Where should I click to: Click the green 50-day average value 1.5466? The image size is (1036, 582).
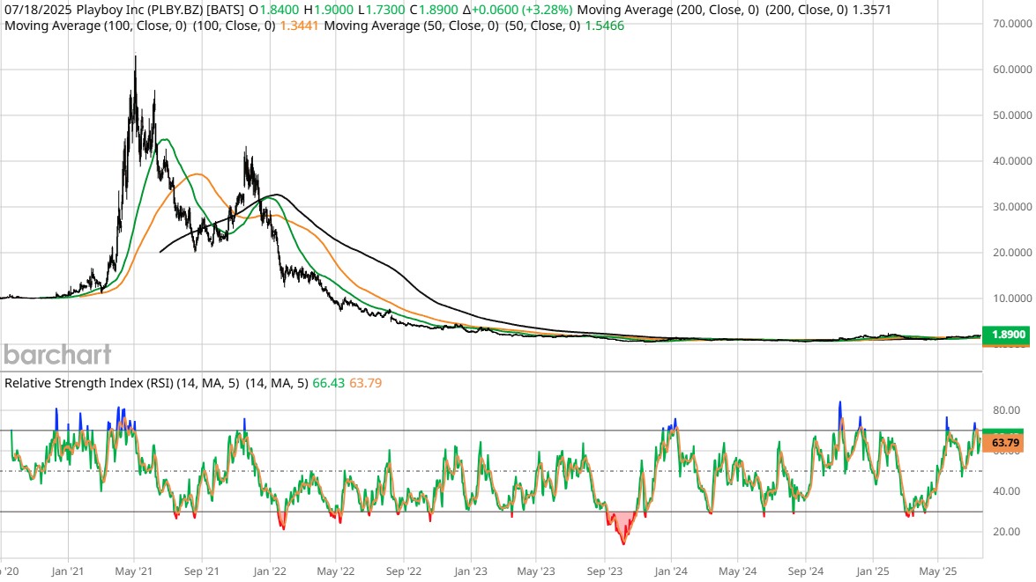coord(605,26)
